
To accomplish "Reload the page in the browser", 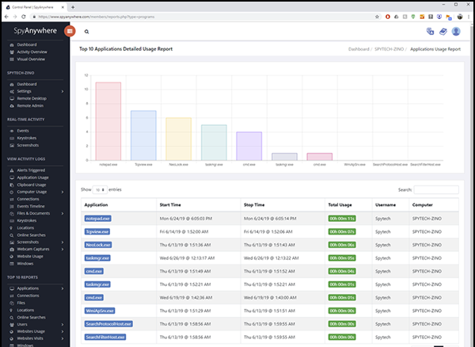I will [x=23, y=17].
